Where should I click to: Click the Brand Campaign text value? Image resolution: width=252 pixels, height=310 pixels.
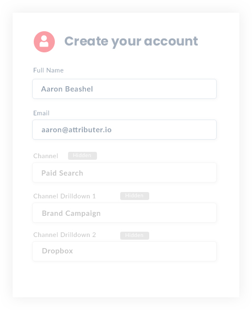pyautogui.click(x=71, y=213)
